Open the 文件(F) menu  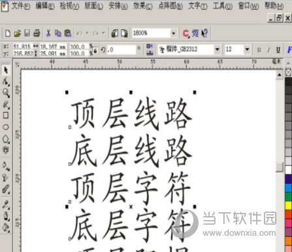pos(21,6)
